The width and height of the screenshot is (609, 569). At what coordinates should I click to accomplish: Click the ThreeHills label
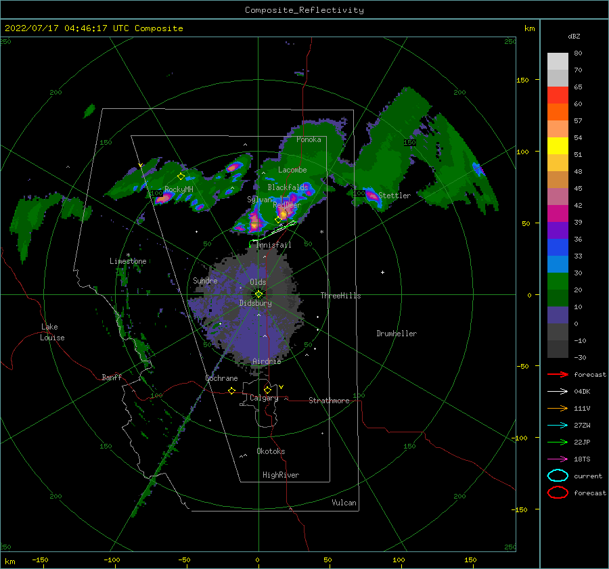point(340,296)
